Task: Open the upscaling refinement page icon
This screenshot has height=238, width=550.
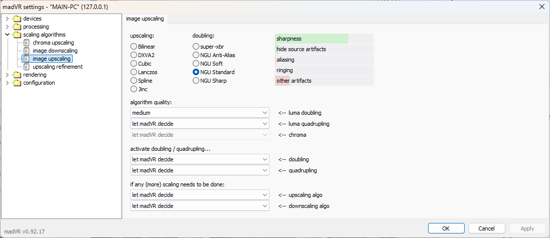Action: pos(27,67)
